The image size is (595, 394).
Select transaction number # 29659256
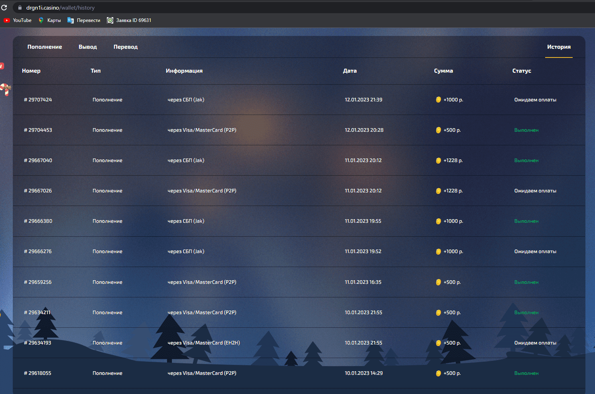pyautogui.click(x=38, y=282)
